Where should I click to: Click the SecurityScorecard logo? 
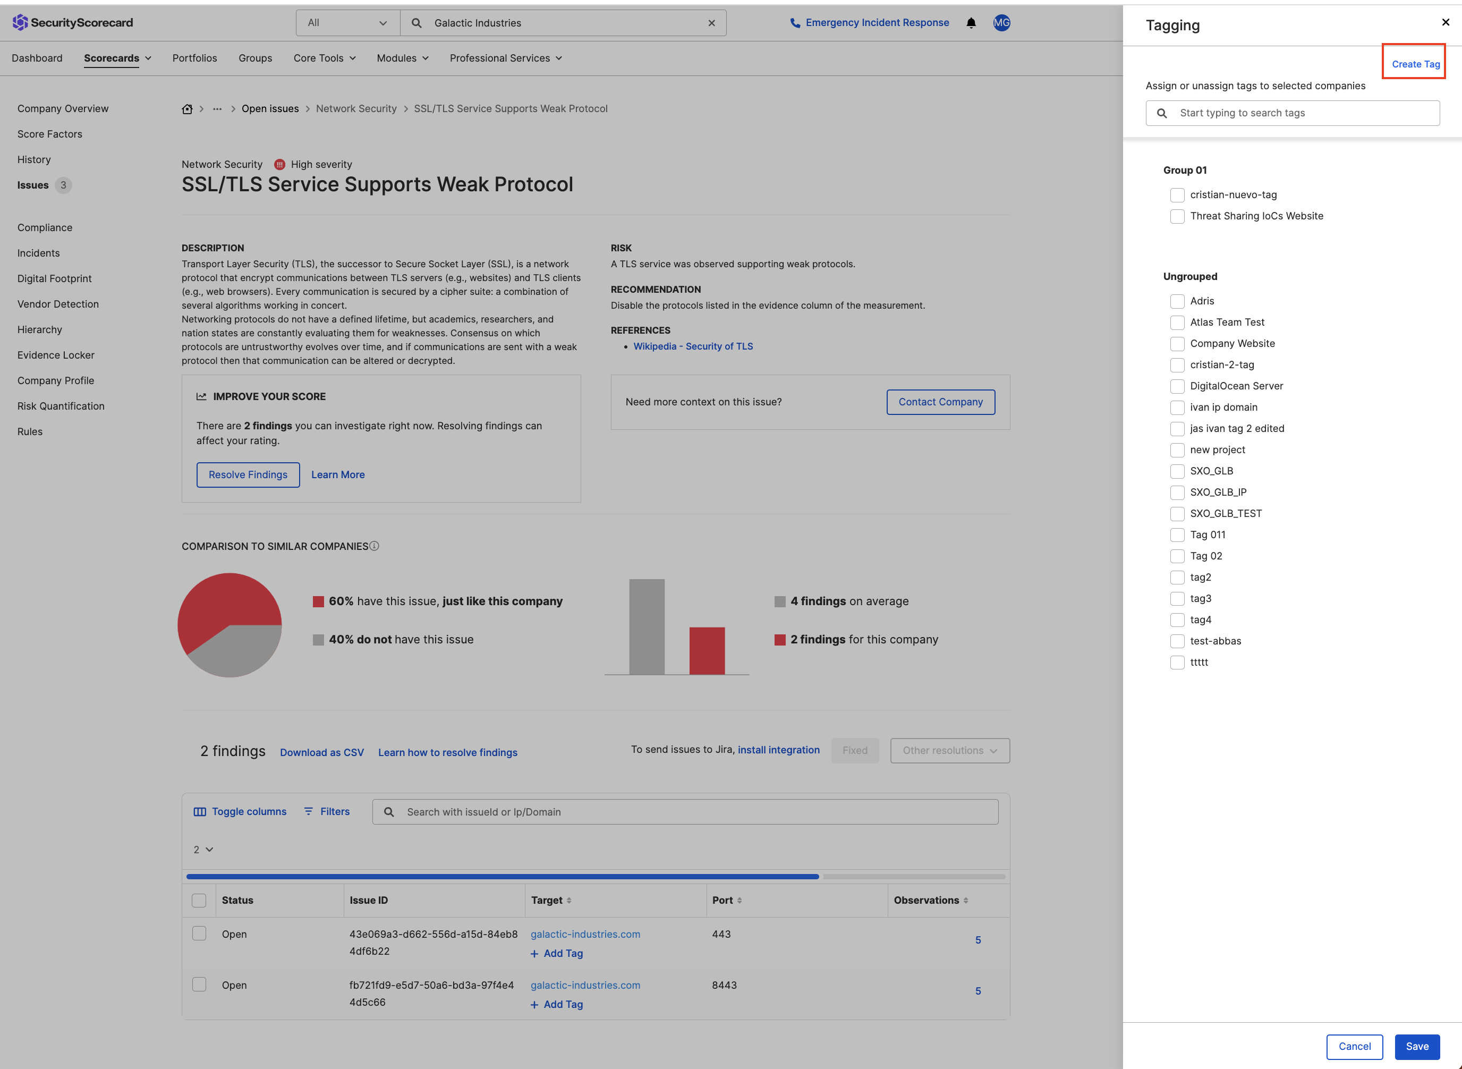click(72, 23)
